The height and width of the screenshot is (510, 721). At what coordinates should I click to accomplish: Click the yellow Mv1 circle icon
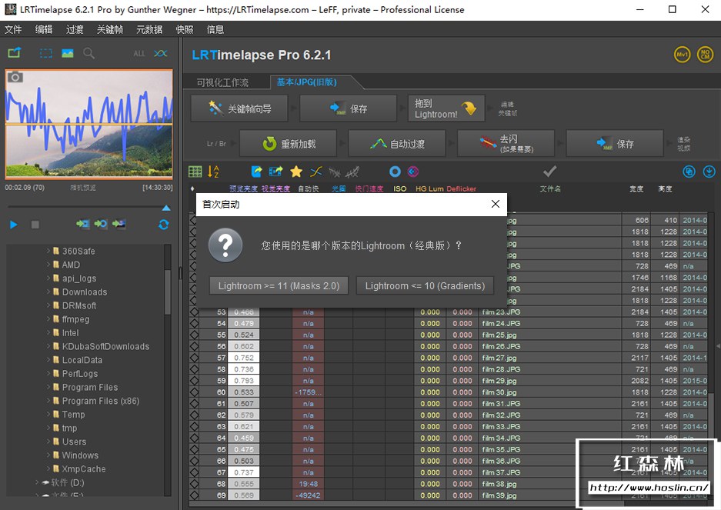click(682, 55)
